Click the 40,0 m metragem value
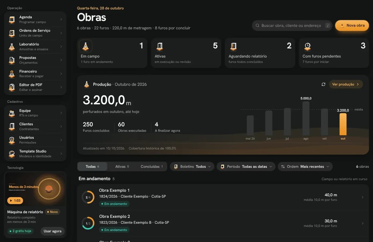The image size is (373, 242). tap(331, 195)
